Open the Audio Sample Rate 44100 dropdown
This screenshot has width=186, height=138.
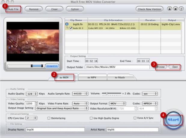pos(80,94)
